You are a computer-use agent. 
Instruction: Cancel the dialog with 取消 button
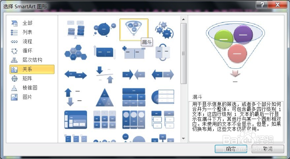[x=268, y=149]
